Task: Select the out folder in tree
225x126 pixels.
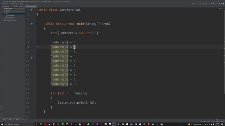Action: [7, 12]
